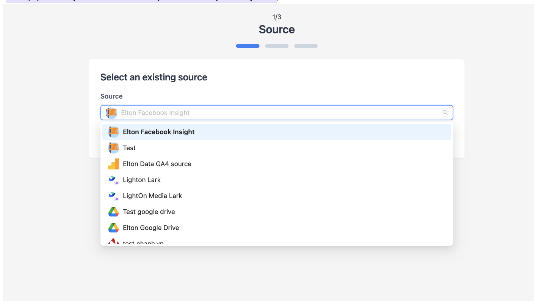
Task: Click the partially visible nhanh.vn icon
Action: [x=113, y=242]
